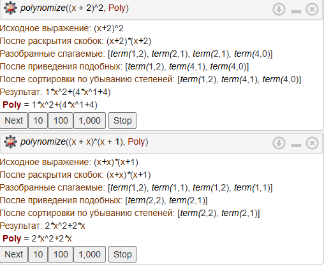324x267 pixels.
Task: Click the polynomize((x + 2)^2, Poly) query header
Action: (x=75, y=8)
